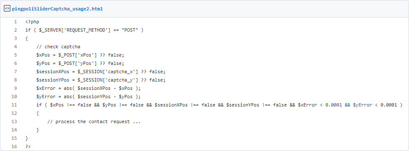Click the code file icon in header
The height and width of the screenshot is (151, 409).
coord(7,9)
